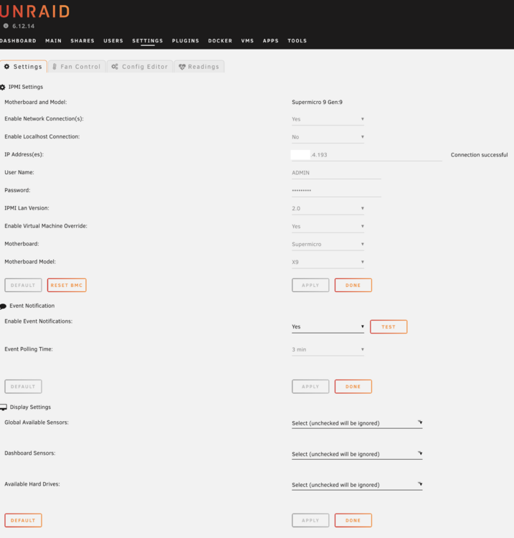This screenshot has height=538, width=514.
Task: Expand the Dashboard Sensors selector
Action: tap(357, 454)
